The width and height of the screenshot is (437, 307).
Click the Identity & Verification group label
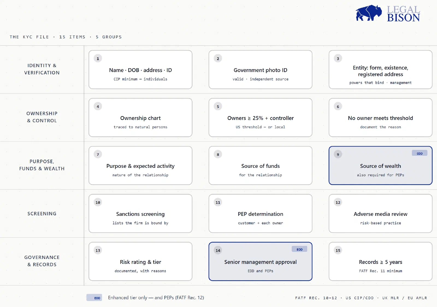point(42,69)
